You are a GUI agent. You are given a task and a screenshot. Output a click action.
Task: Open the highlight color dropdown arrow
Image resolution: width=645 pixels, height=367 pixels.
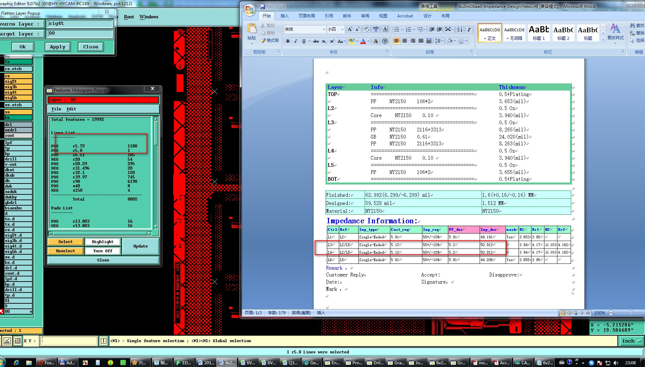pos(357,41)
